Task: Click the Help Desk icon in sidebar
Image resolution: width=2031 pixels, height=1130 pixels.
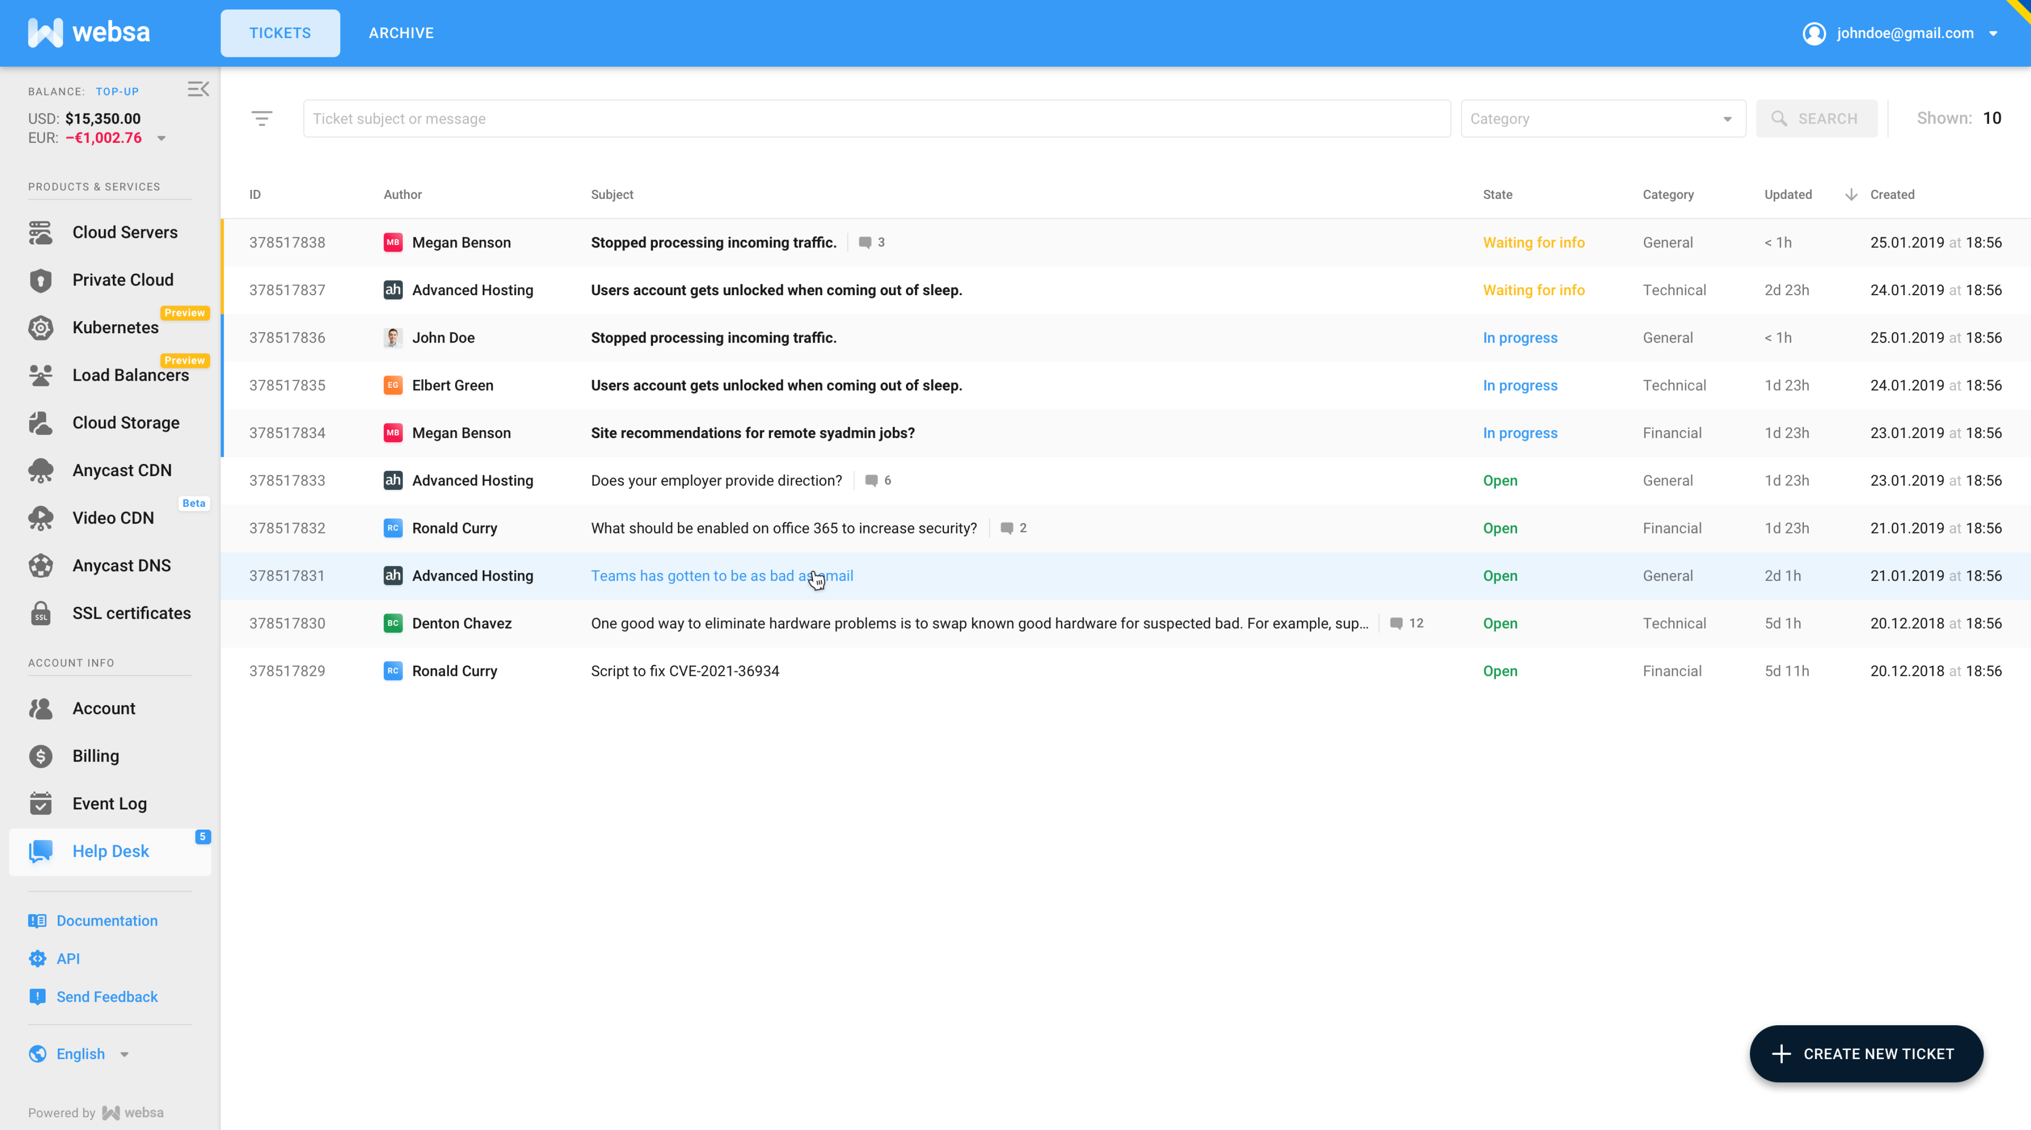Action: pyautogui.click(x=42, y=850)
